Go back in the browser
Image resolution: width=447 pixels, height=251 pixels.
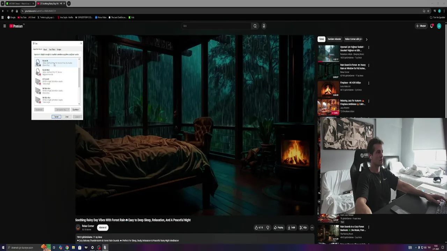click(x=3, y=11)
